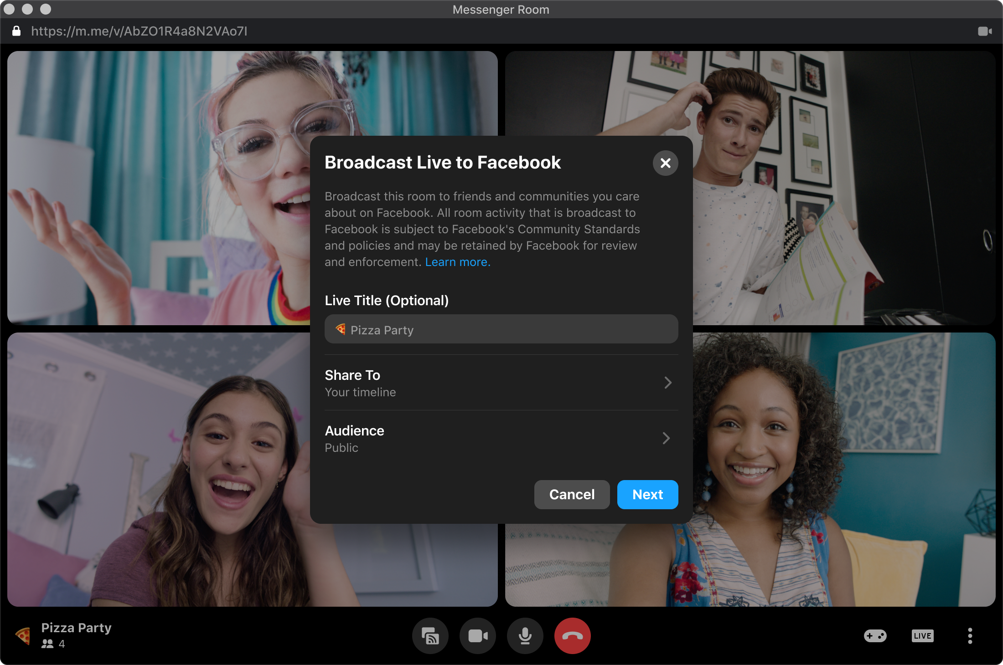Click the Live Title input field
1003x665 pixels.
pos(501,329)
